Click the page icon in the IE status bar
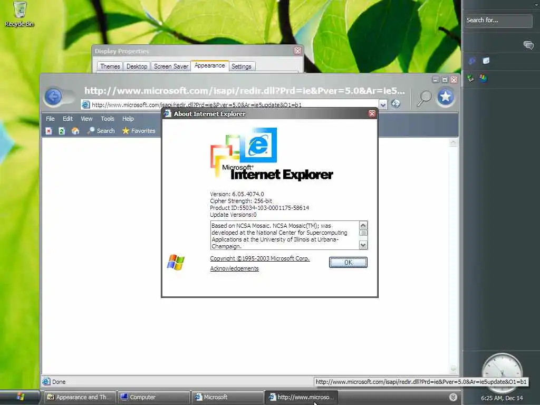The height and width of the screenshot is (405, 540). (x=46, y=381)
